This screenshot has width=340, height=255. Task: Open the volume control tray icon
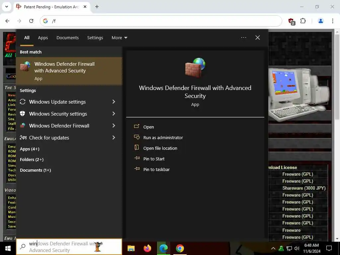[x=297, y=248]
